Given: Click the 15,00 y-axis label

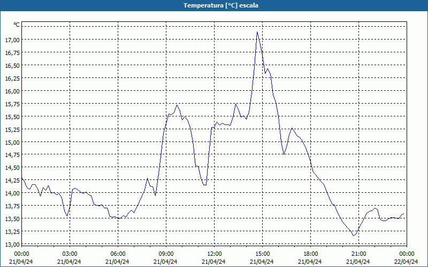Looking at the screenshot, I should [12, 142].
